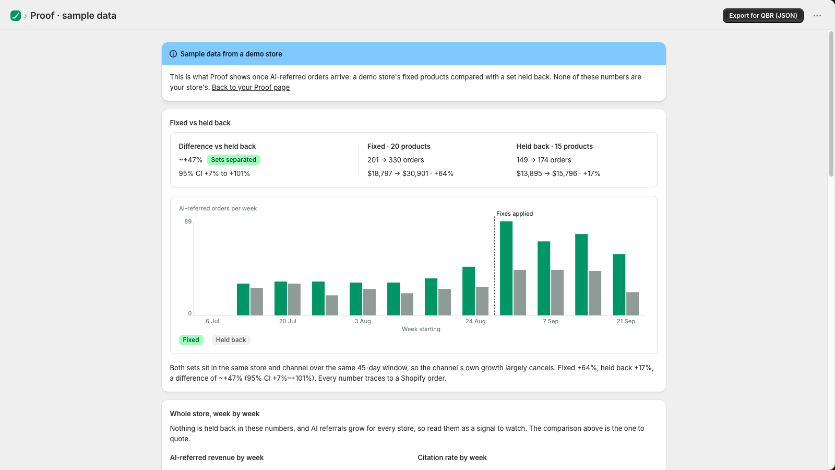Click the 'Sample data from a demo store' banner title

[231, 54]
